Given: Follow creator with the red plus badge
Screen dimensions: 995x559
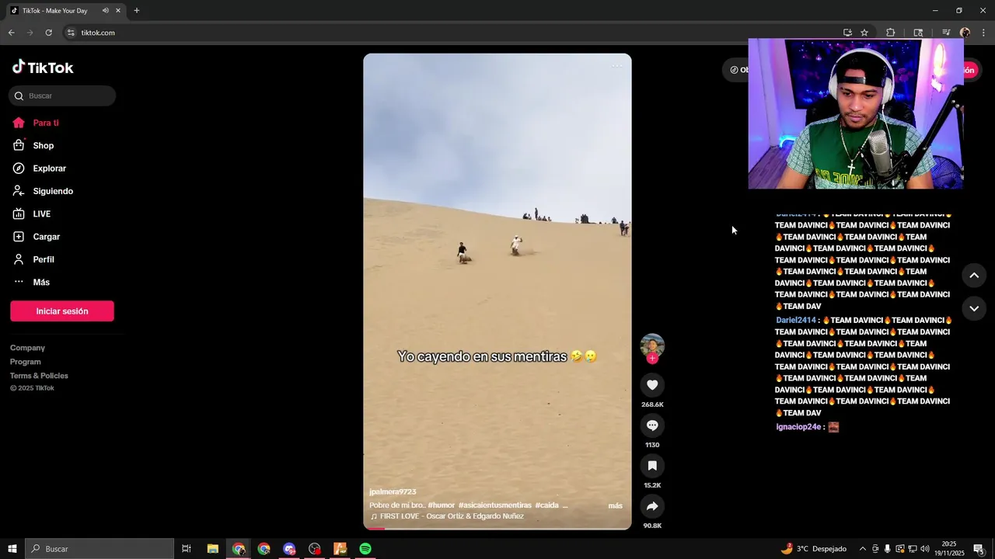Looking at the screenshot, I should (x=652, y=358).
